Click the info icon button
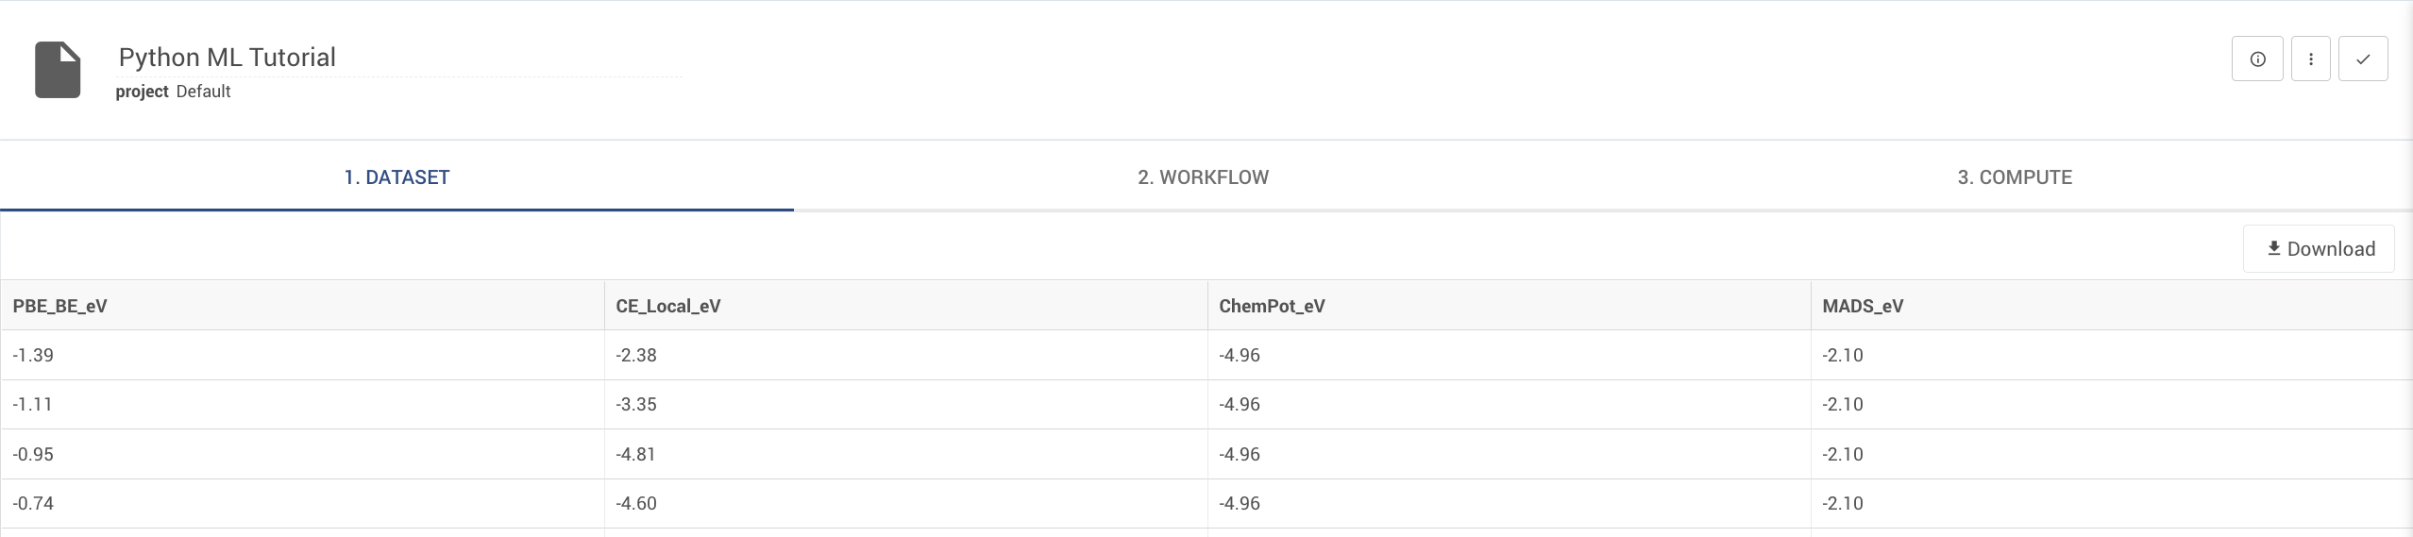The image size is (2413, 537). 2257,59
